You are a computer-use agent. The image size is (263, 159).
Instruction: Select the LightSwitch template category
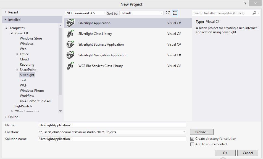[x=23, y=106]
